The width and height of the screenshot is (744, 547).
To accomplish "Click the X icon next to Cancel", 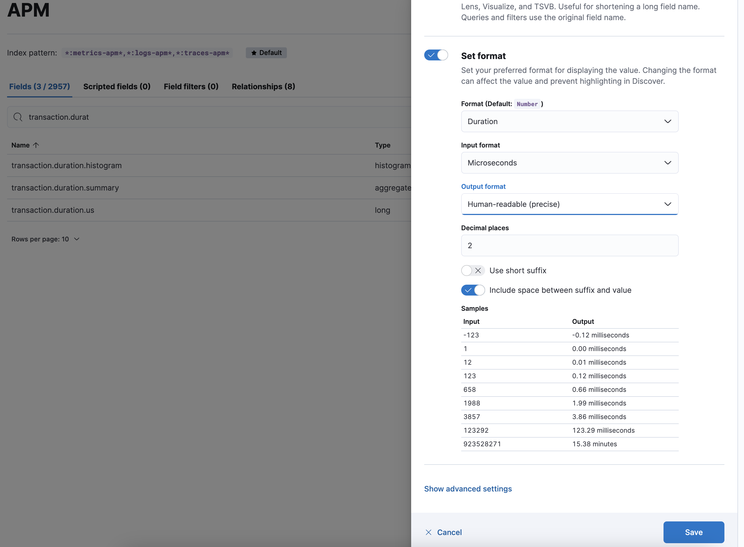I will (x=428, y=532).
